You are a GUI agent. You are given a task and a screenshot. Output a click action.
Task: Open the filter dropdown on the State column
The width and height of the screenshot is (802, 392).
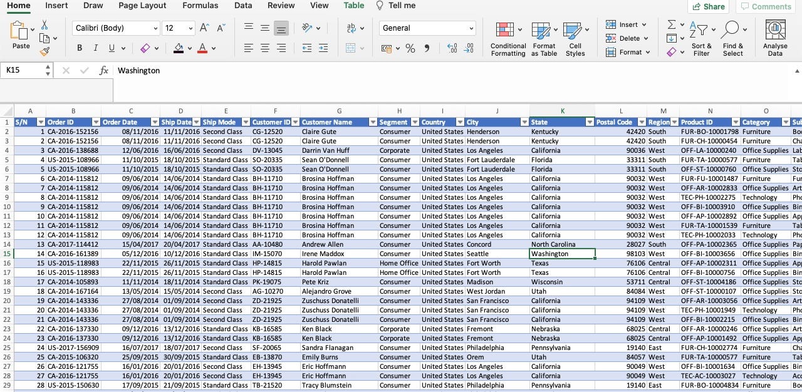[590, 121]
